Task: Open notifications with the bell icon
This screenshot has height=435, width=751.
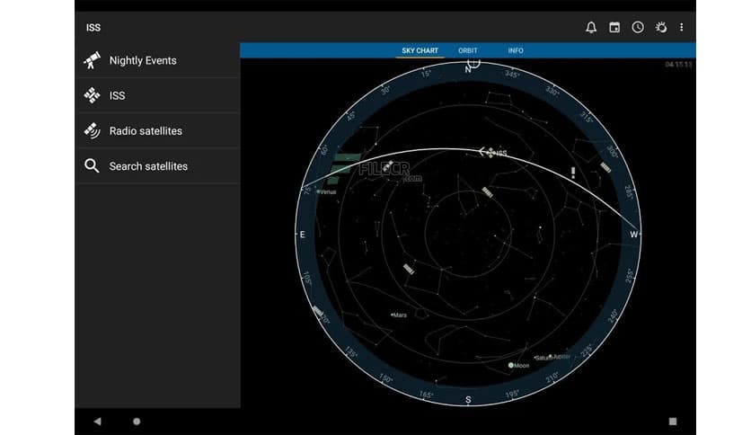Action: tap(591, 27)
